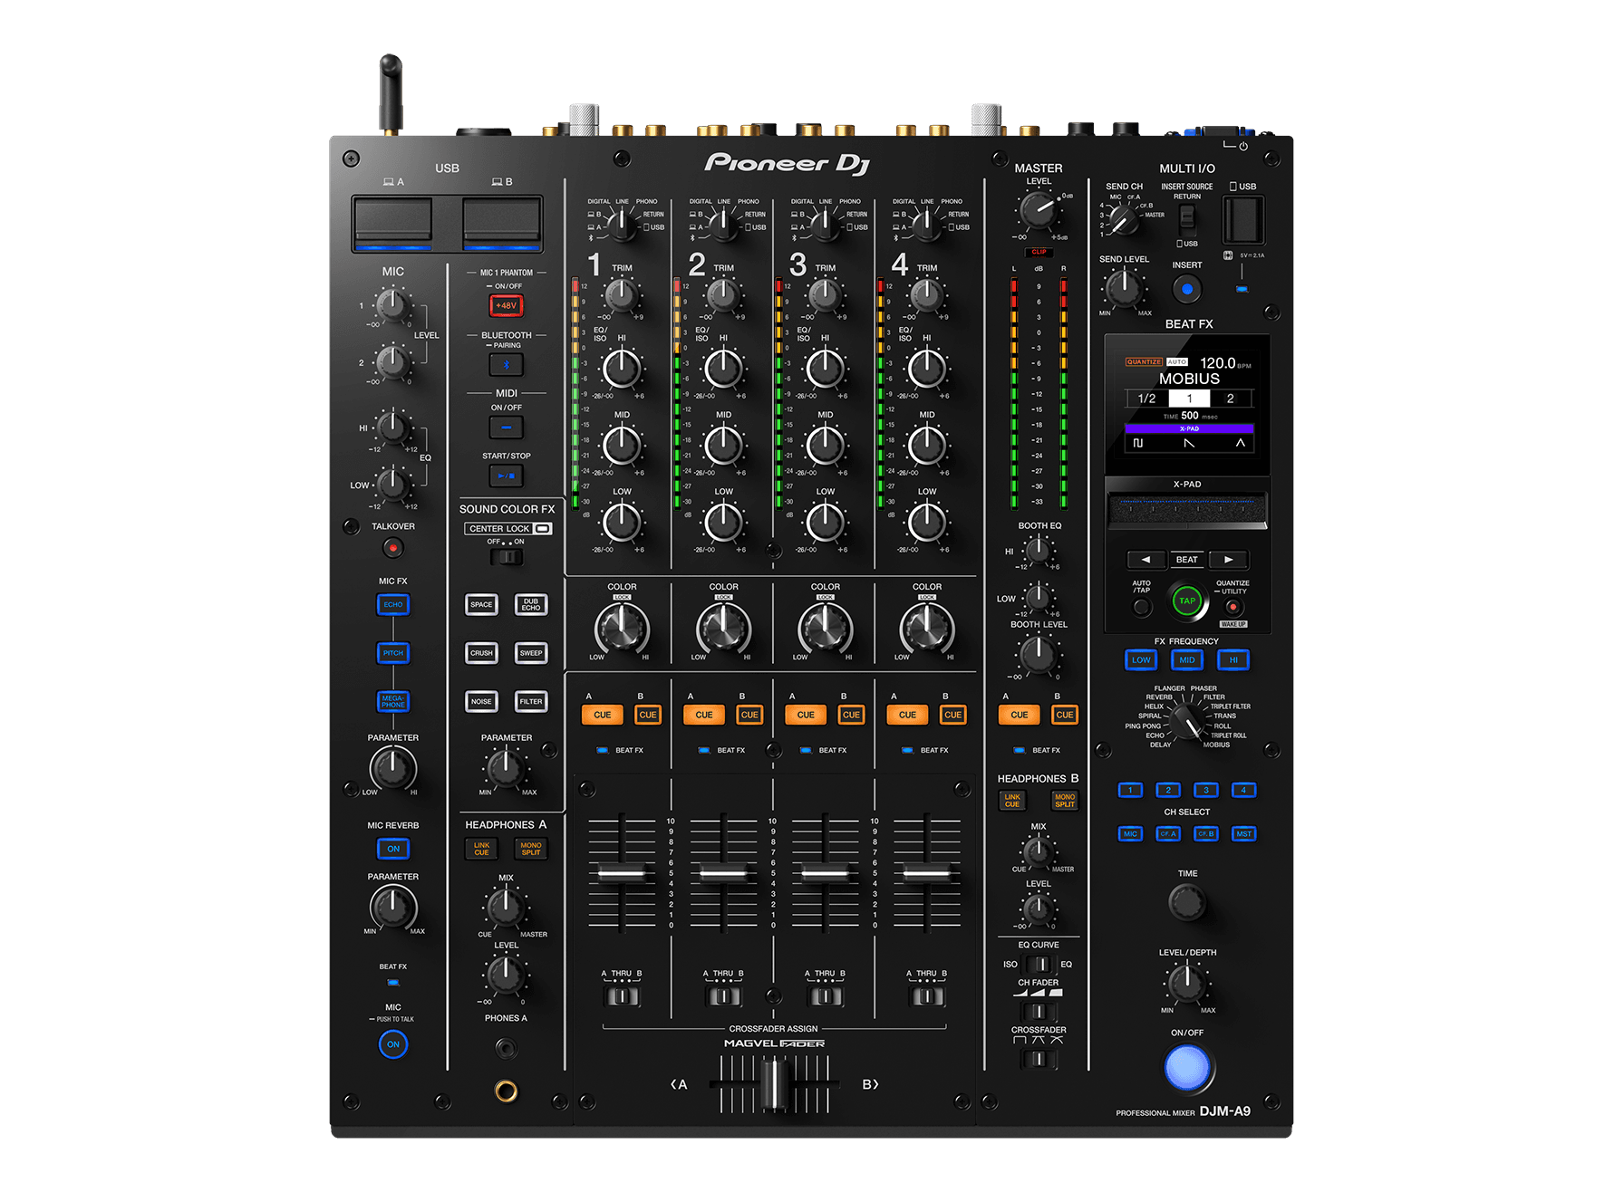Select the PITCH mic FX effect
1624x1192 pixels.
[x=393, y=653]
